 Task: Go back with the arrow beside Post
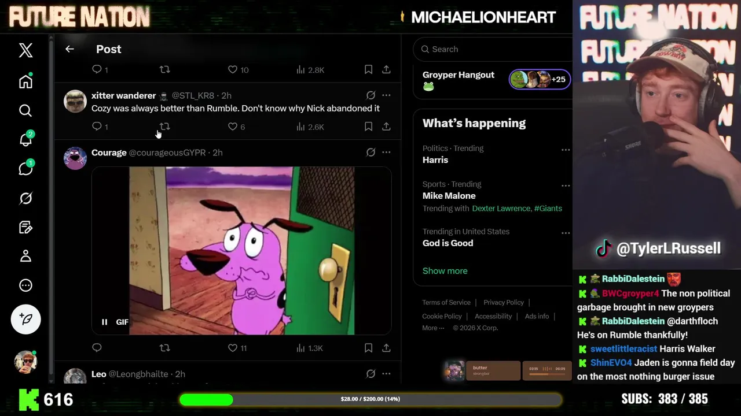pyautogui.click(x=69, y=49)
